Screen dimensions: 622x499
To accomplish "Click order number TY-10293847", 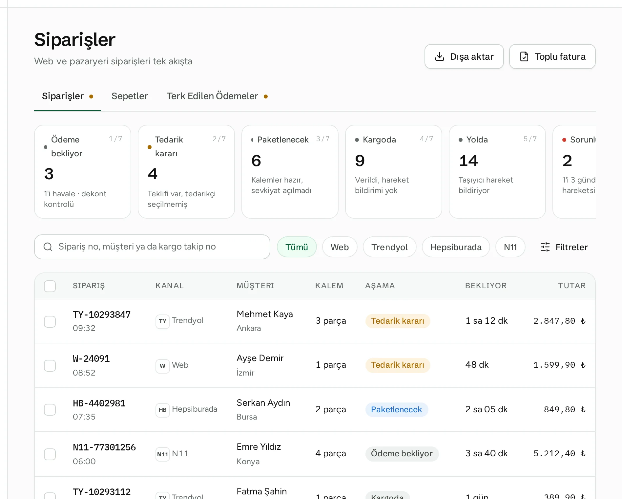I will (x=102, y=315).
